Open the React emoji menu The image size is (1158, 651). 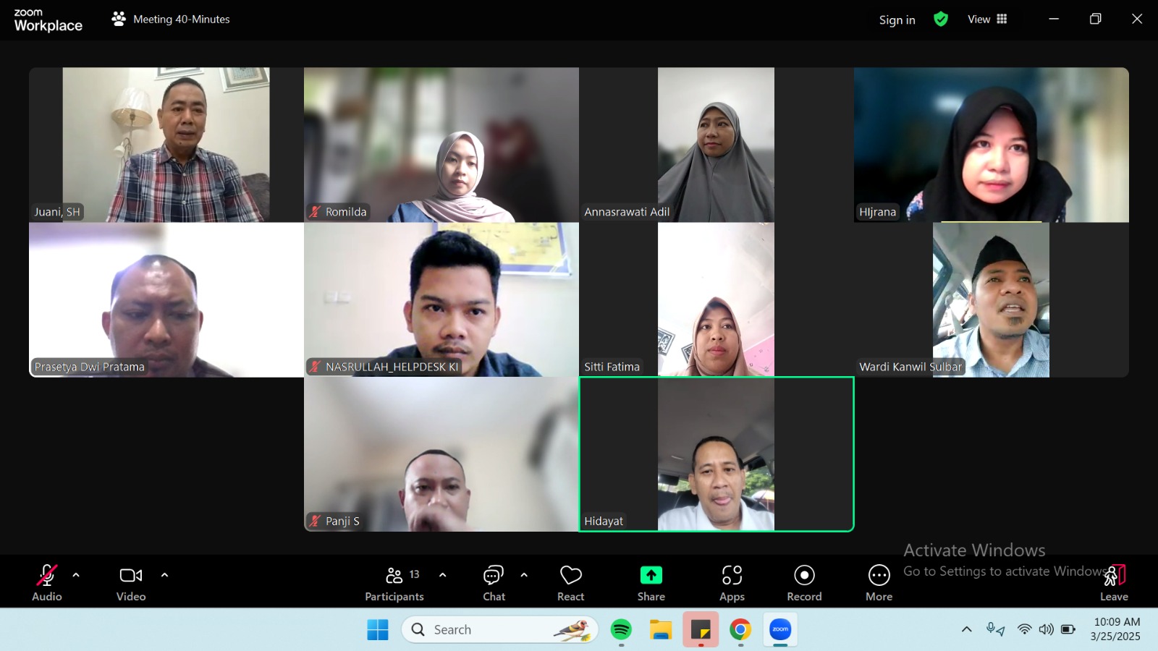(x=570, y=582)
